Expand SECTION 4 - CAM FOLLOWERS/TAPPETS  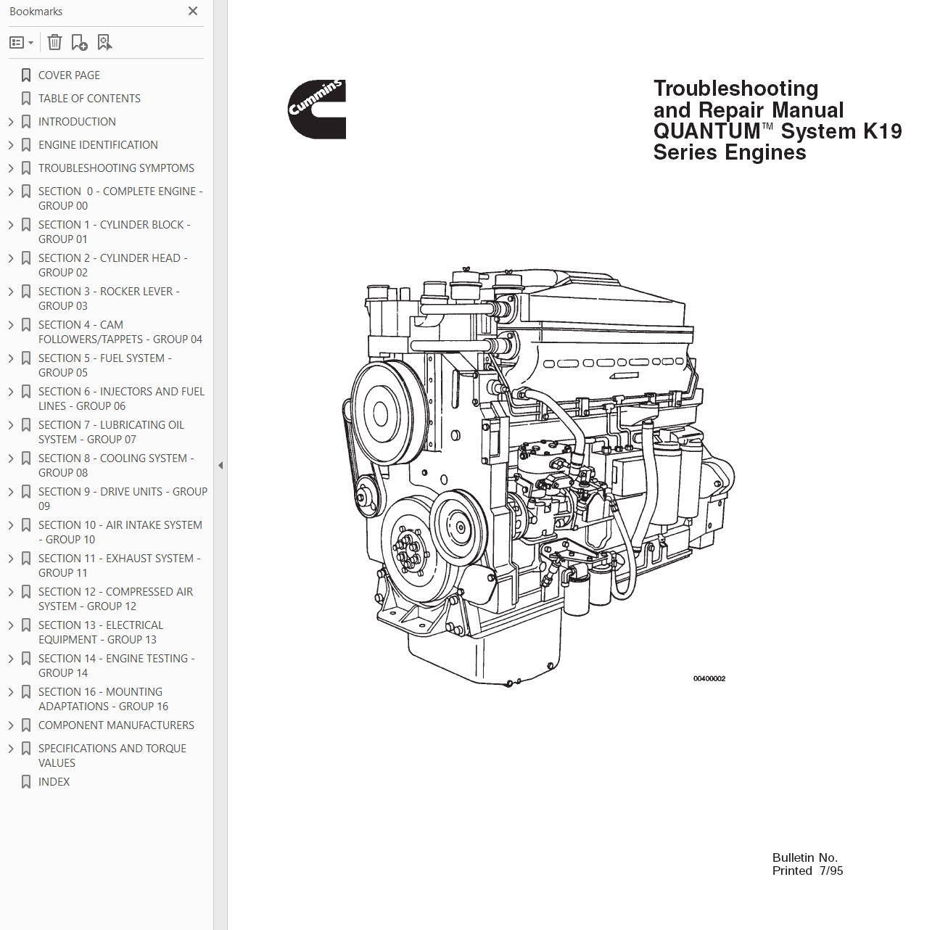coord(11,325)
